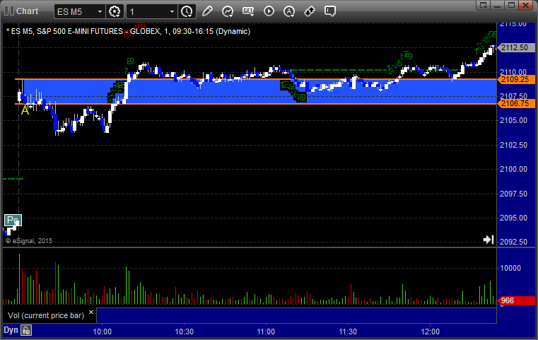The image size is (538, 340).
Task: Open the alerts A icon menu
Action: 289,11
